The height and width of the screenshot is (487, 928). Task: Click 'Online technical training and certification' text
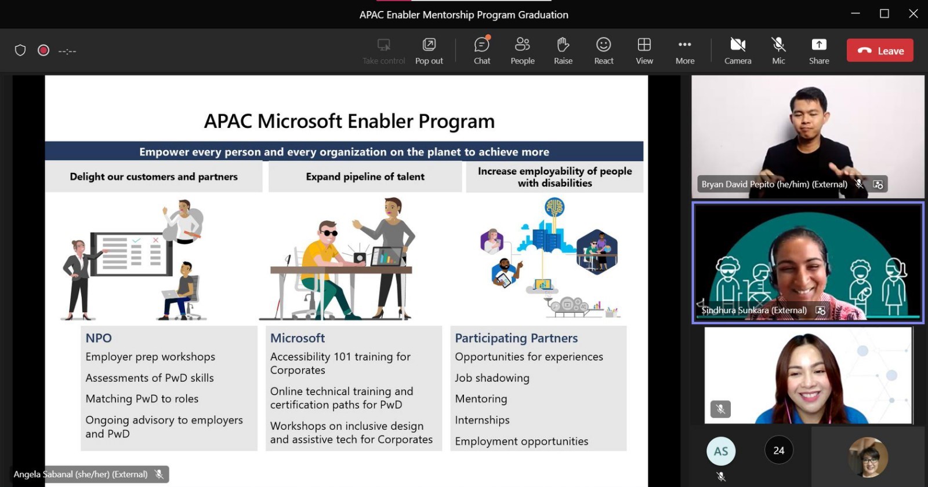[342, 398]
